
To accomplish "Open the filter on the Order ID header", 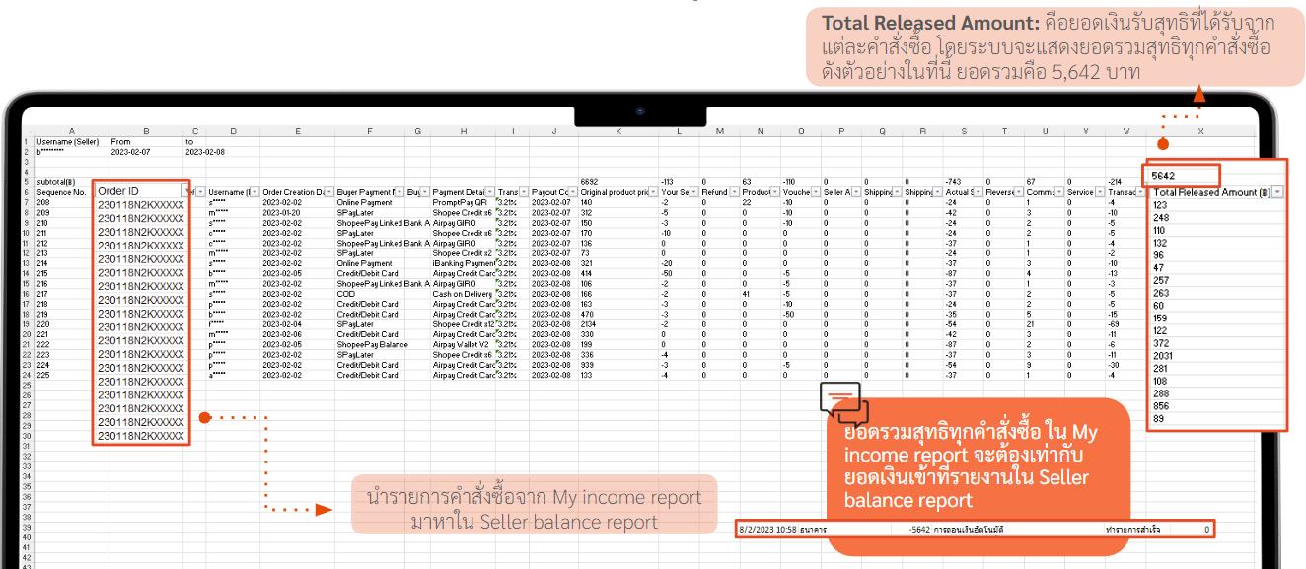I will [x=186, y=191].
